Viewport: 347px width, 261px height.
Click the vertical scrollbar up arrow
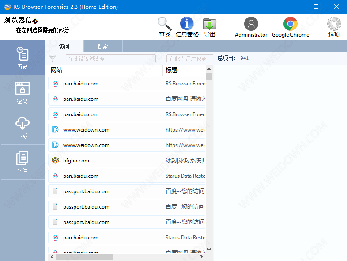(209, 69)
